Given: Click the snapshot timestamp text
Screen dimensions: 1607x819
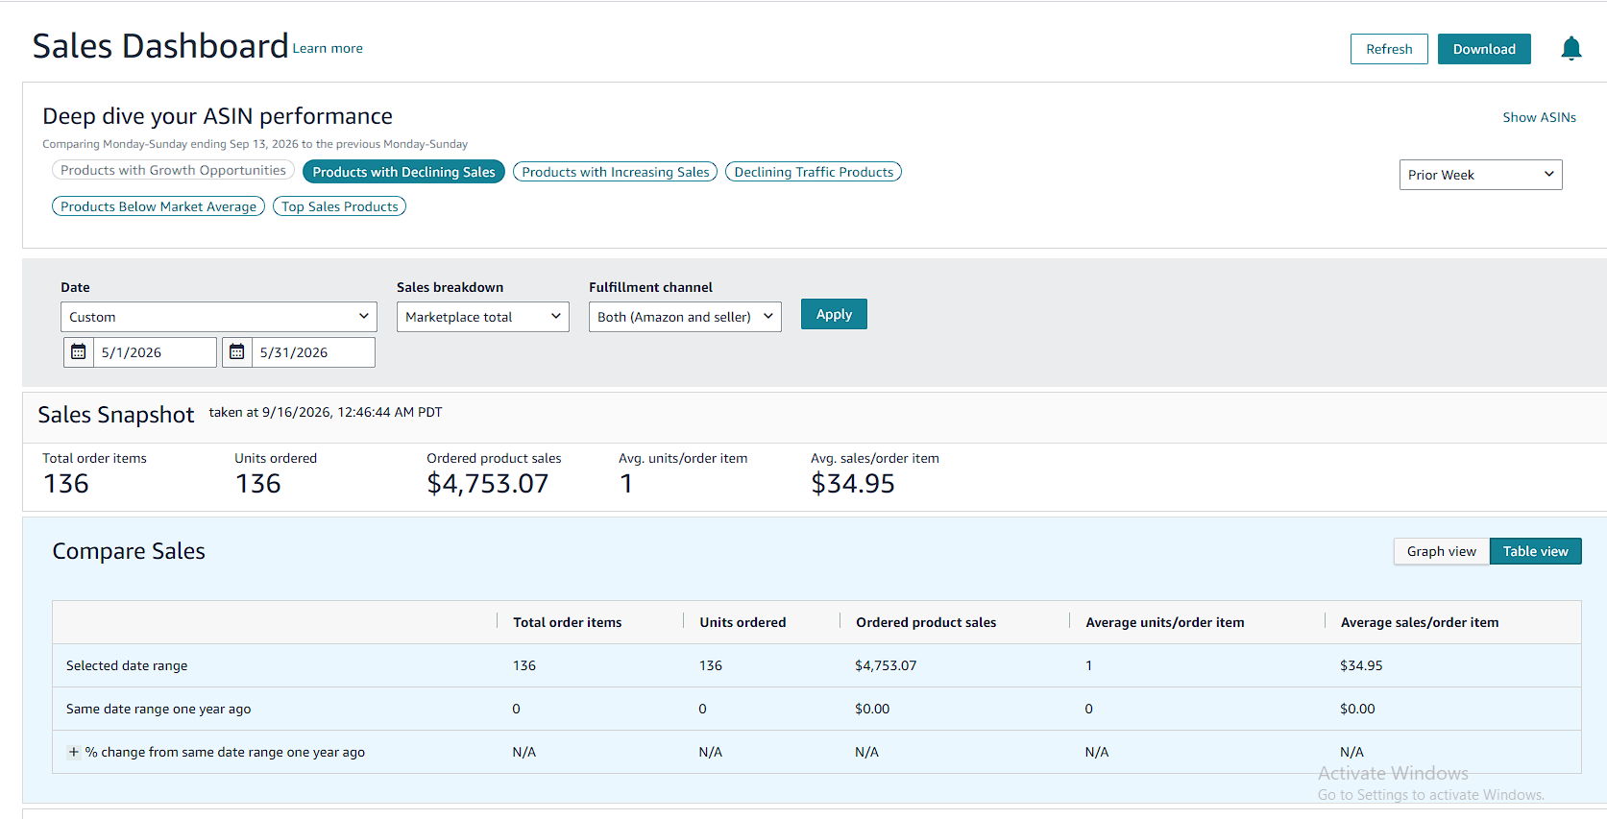Looking at the screenshot, I should point(326,412).
